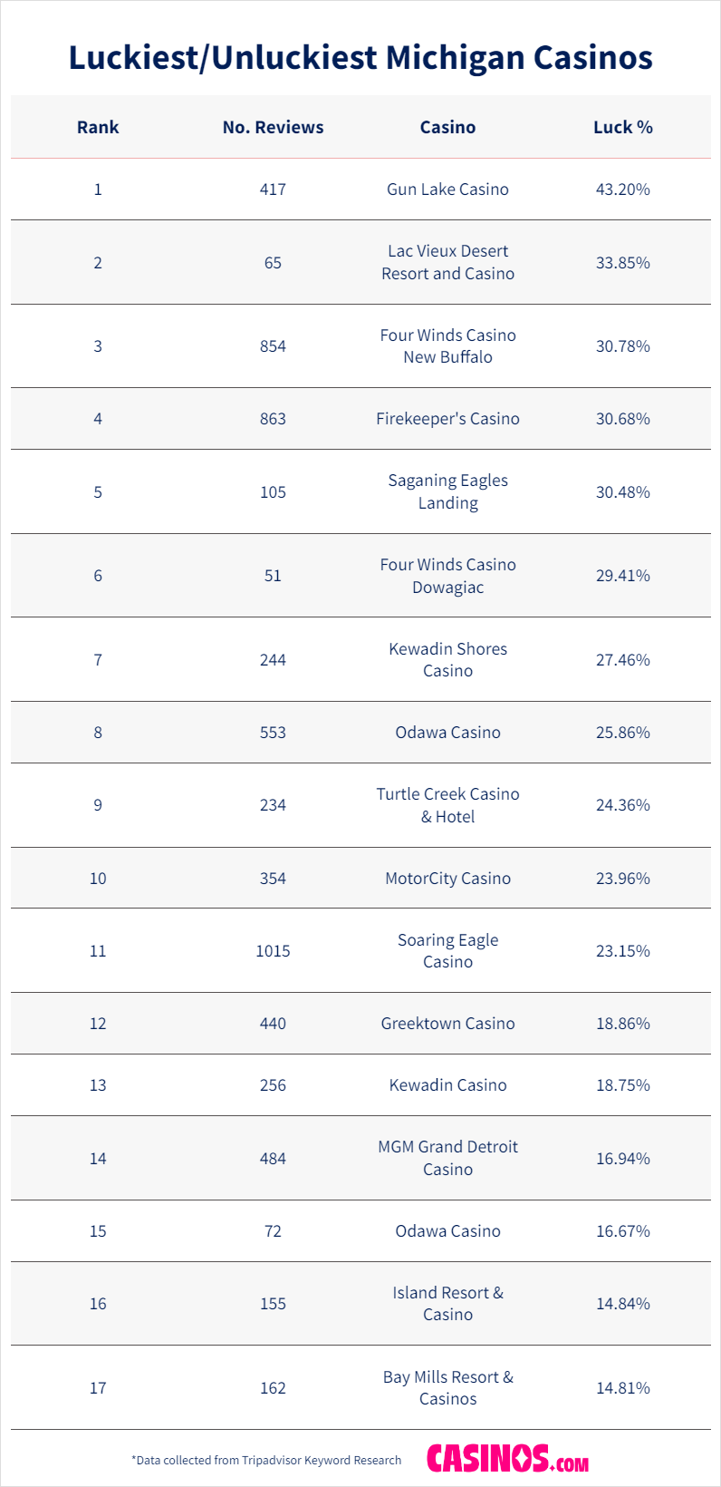Select Firekeeper's Casino entry

coord(447,419)
